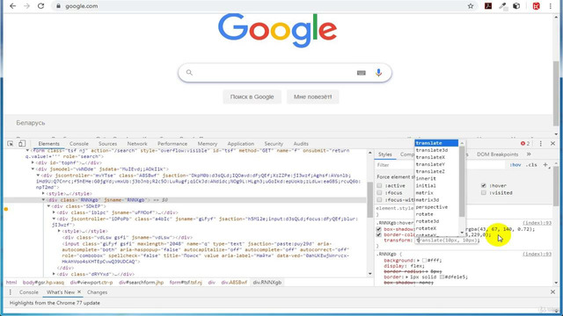The image size is (563, 316).
Task: Show more Styles pane tabs via double chevron
Action: point(529,154)
